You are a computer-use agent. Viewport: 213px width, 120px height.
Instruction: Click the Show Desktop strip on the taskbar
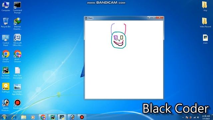212,117
